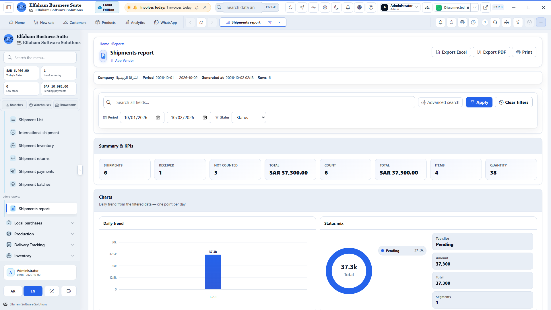Viewport: 551px width, 310px height.
Task: Open settings gear in top toolbar
Action: click(325, 7)
